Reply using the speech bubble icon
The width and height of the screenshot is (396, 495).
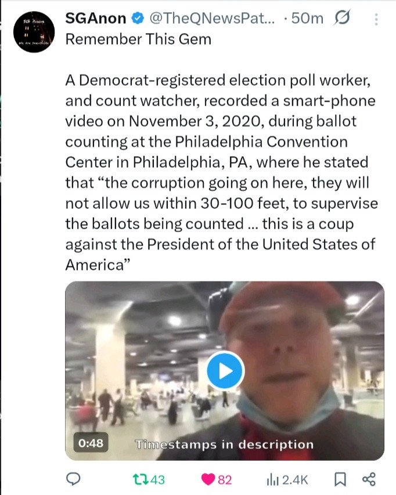(74, 479)
